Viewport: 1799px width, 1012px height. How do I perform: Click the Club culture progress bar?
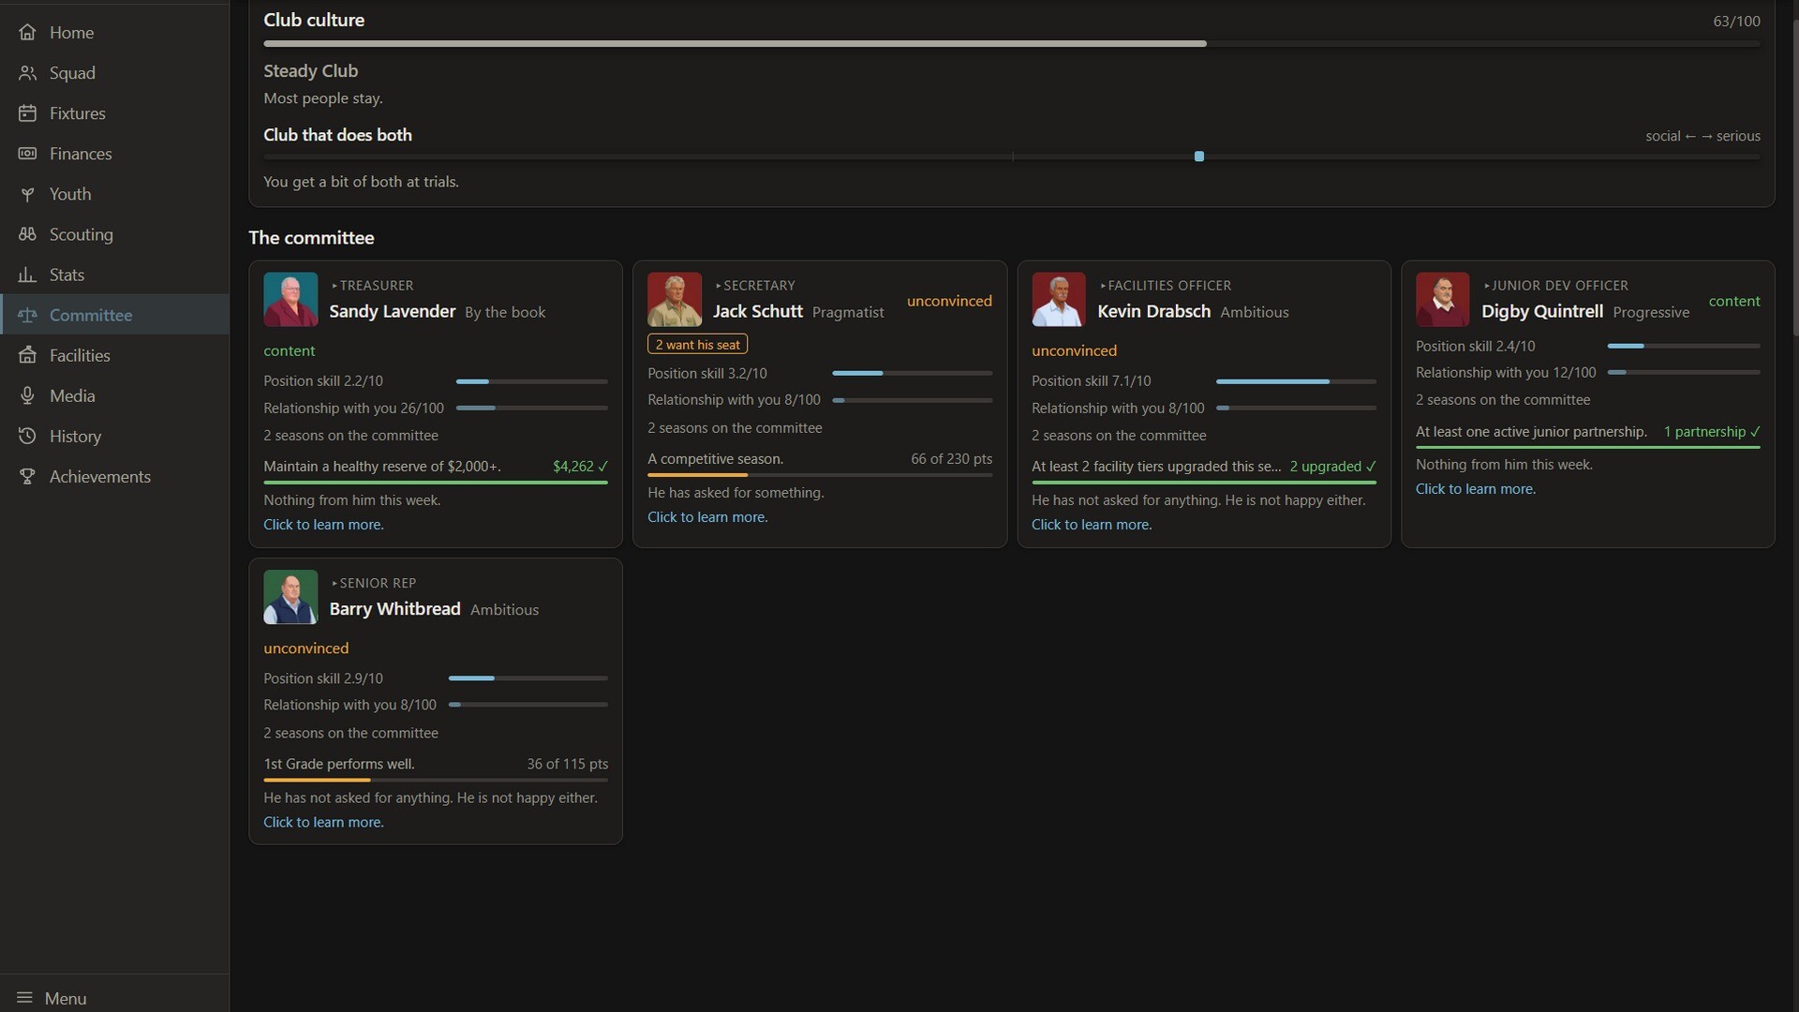click(1012, 44)
